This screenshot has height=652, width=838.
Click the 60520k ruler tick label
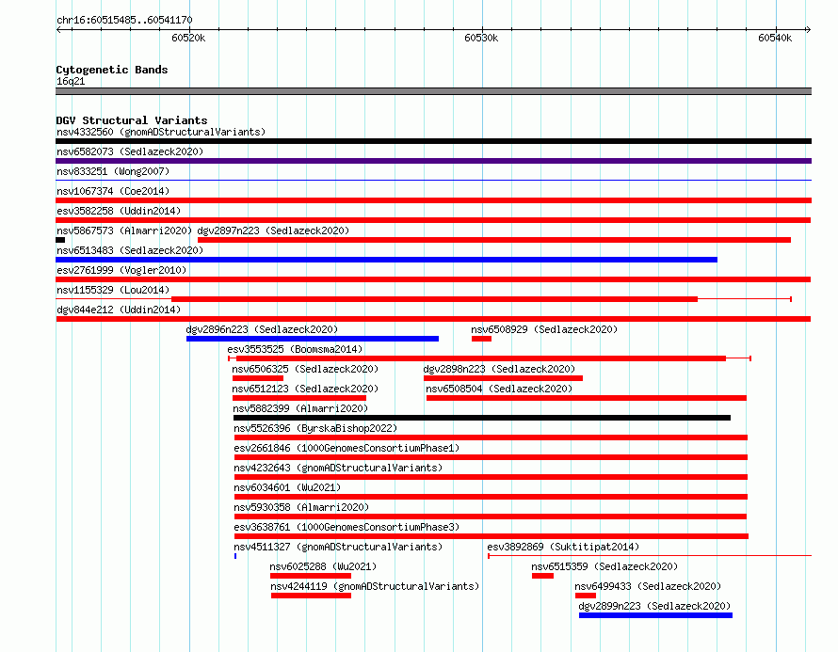click(x=188, y=38)
